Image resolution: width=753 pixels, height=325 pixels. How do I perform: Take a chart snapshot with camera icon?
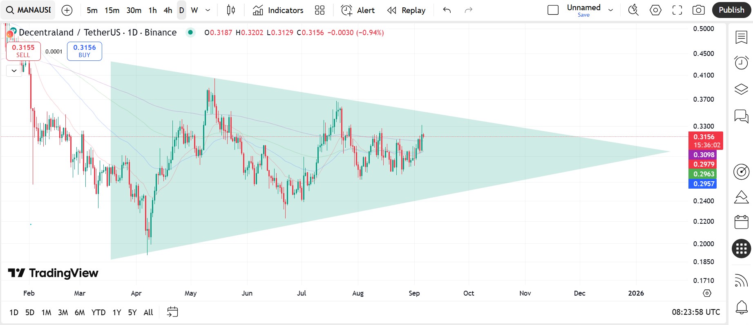click(x=698, y=10)
